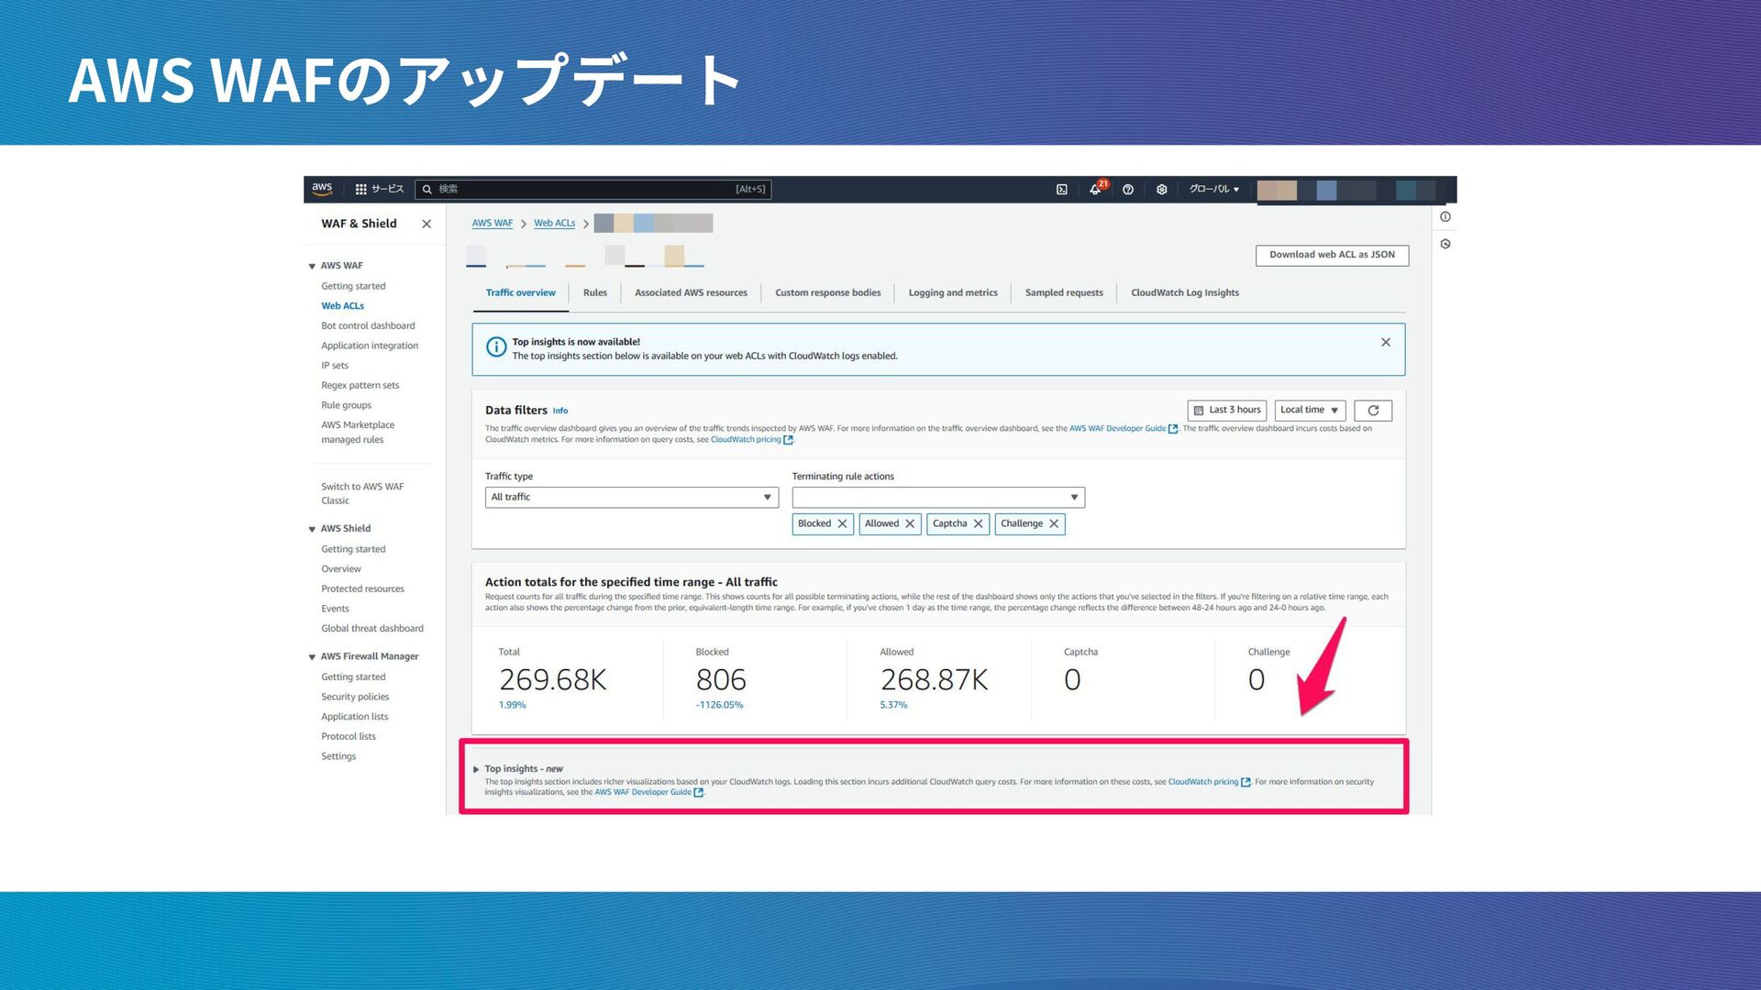Open Bot control dashboard
The width and height of the screenshot is (1761, 990).
(x=368, y=325)
